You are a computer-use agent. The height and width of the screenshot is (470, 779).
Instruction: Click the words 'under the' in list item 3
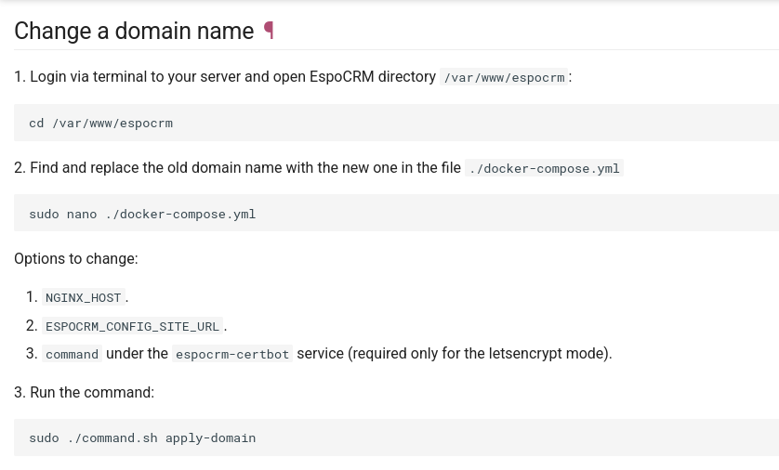(x=138, y=353)
